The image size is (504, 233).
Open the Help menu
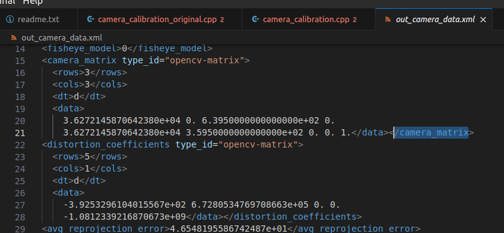tap(33, 3)
